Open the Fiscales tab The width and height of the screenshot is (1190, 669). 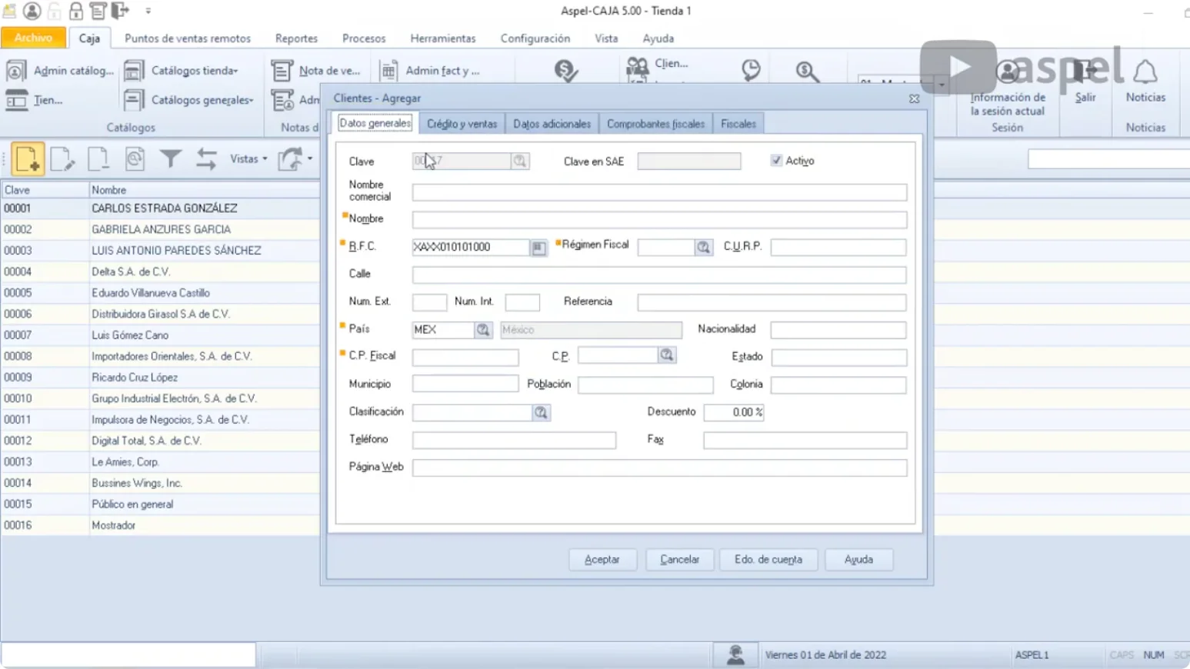click(x=738, y=124)
